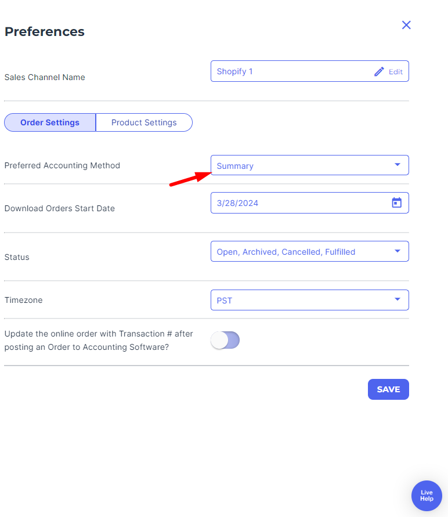
Task: Expand the Preferred Accounting Method arrow
Action: (398, 165)
